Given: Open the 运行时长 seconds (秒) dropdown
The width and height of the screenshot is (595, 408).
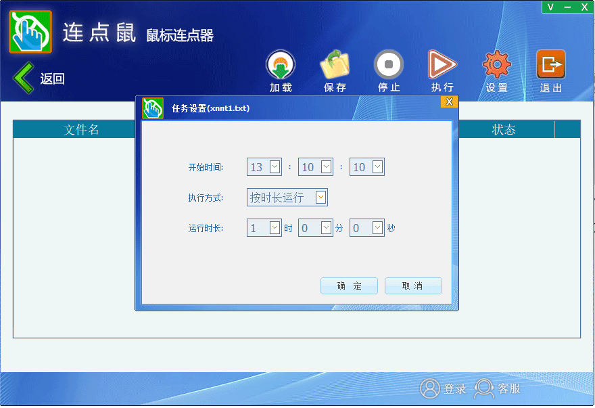Looking at the screenshot, I should click(377, 228).
